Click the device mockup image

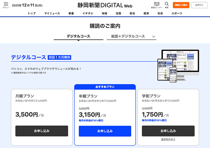(x=178, y=66)
